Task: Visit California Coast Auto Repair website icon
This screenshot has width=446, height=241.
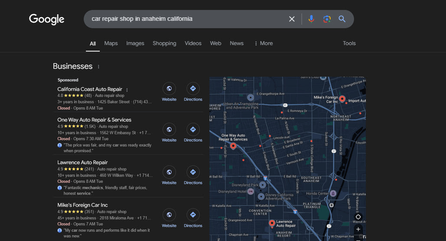Action: 169,88
